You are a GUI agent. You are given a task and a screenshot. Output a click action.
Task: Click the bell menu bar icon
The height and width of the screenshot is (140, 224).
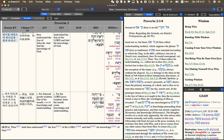coord(125,2)
